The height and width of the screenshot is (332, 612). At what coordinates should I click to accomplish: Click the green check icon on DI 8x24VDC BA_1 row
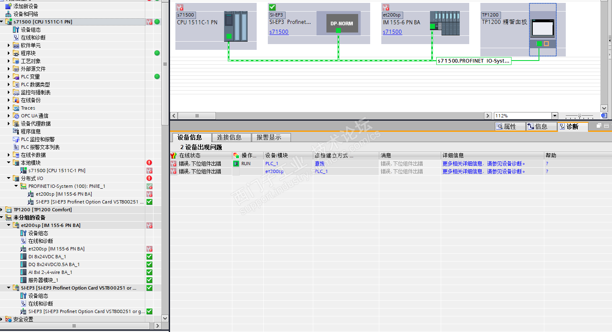pyautogui.click(x=149, y=257)
